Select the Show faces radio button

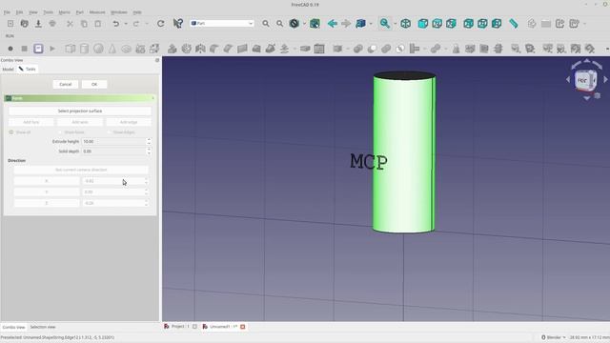(71, 132)
